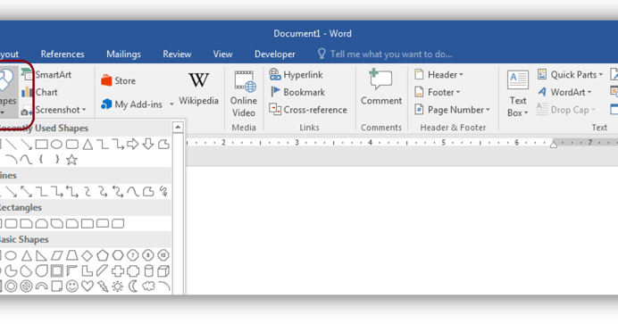The image size is (618, 324).
Task: Select right arrow in Recently Used Shapes
Action: point(133,144)
